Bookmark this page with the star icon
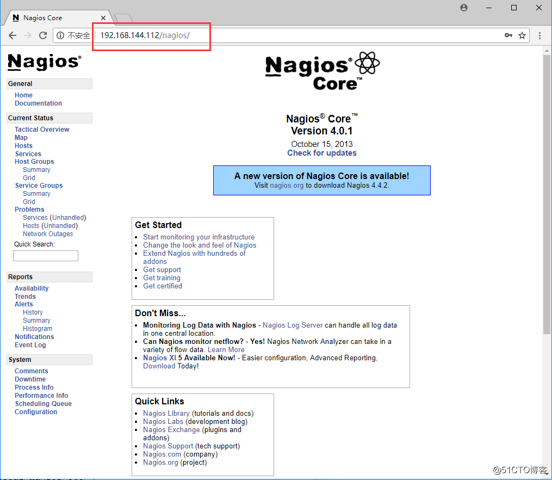Image resolution: width=552 pixels, height=480 pixels. pos(522,35)
